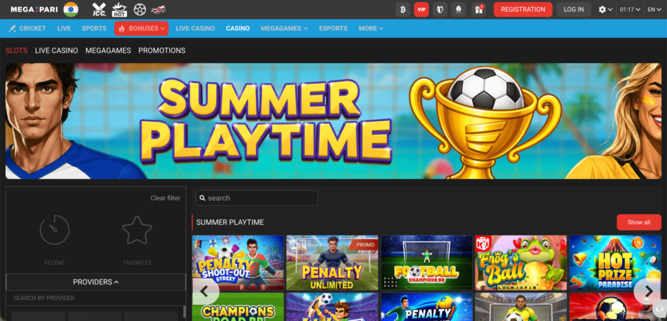Open Frog's Ball Lock 2 Spin game
Viewport: 667px width, 321px height.
tap(520, 263)
